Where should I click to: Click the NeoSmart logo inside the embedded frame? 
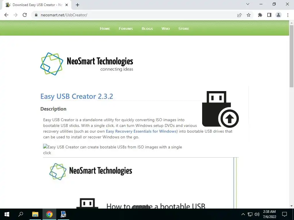tap(91, 171)
